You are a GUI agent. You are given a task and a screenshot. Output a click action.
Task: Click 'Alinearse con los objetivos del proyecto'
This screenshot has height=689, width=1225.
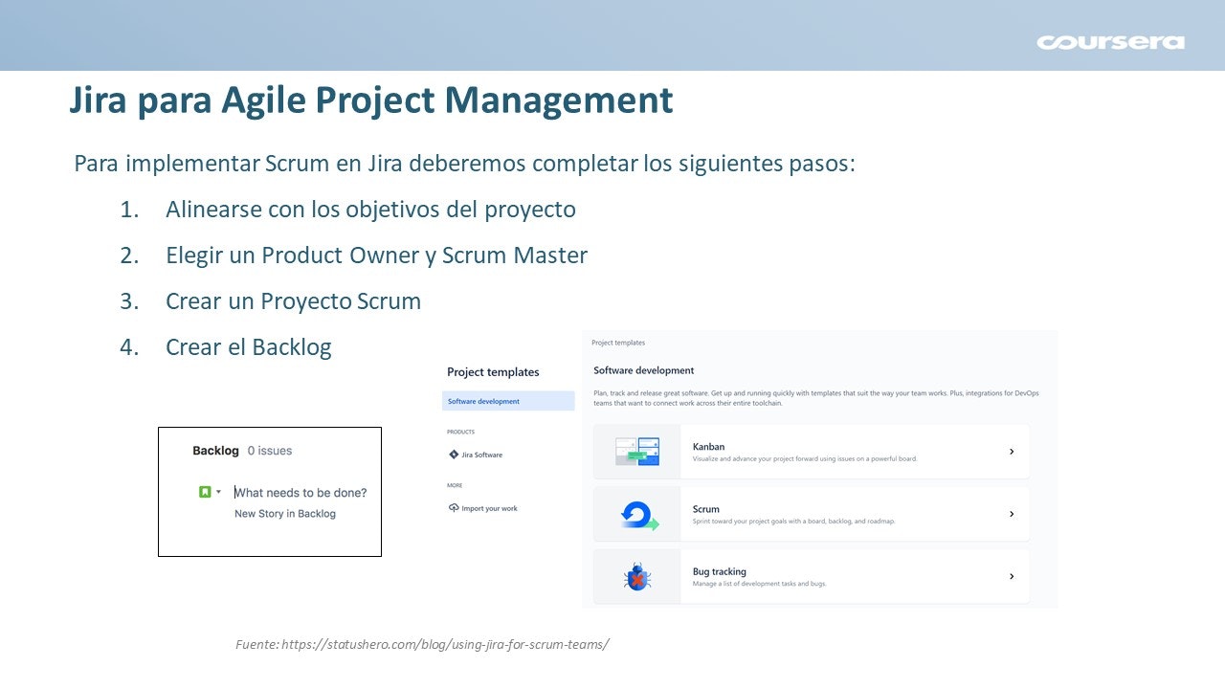pyautogui.click(x=370, y=209)
